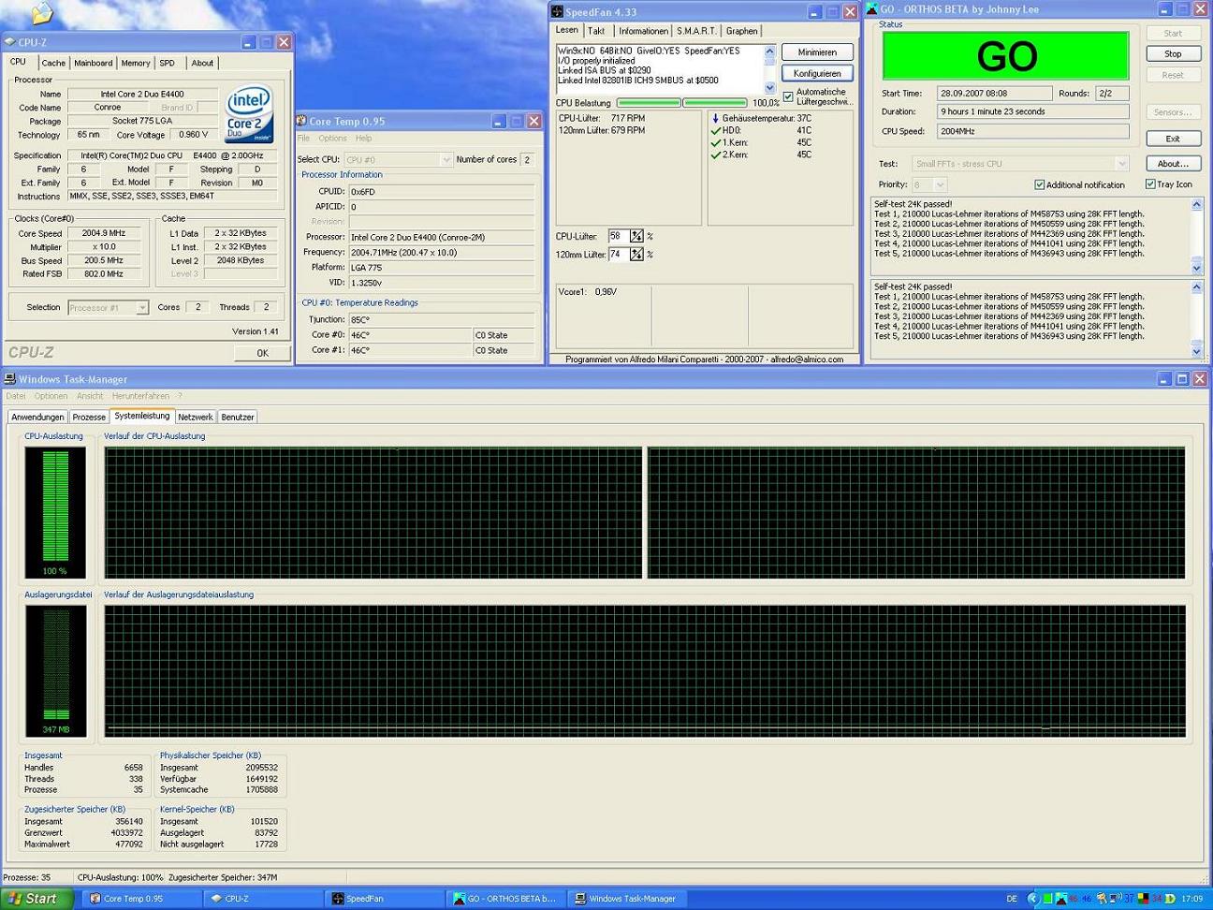
Task: Click the Intel Core 2 Duo logo
Action: click(x=248, y=114)
